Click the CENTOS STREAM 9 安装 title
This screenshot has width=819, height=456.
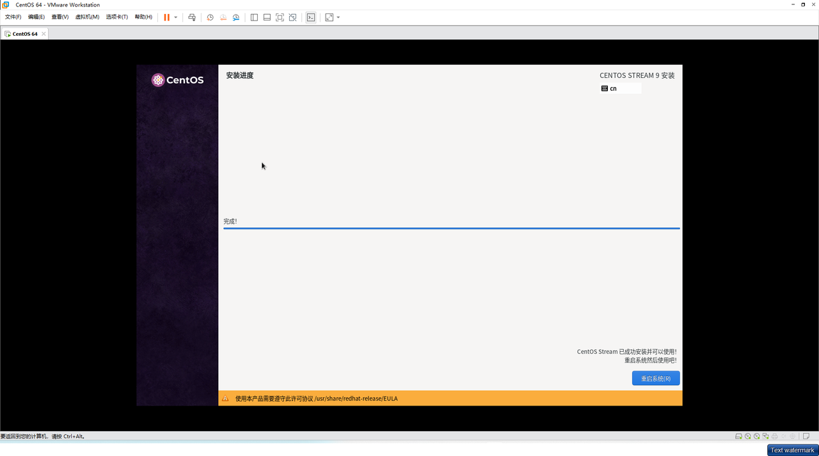click(637, 75)
